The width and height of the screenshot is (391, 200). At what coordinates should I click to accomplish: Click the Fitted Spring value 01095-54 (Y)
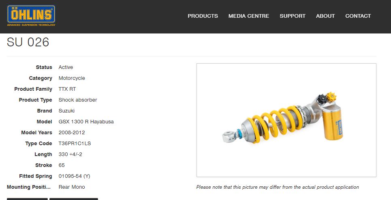click(74, 176)
